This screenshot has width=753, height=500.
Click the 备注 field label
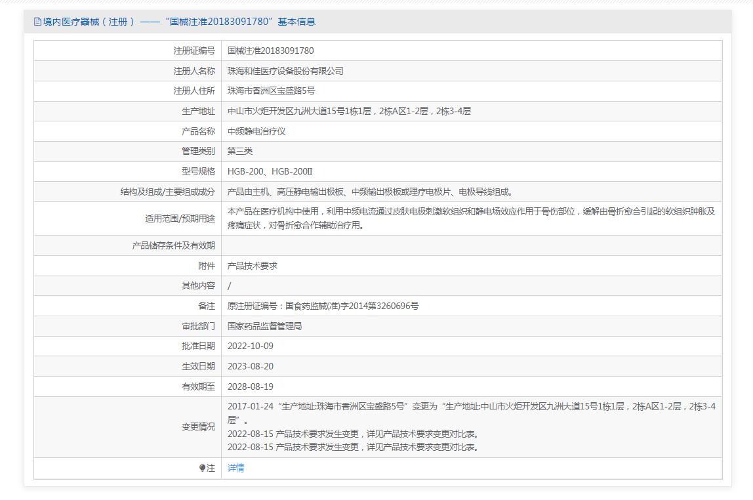207,306
